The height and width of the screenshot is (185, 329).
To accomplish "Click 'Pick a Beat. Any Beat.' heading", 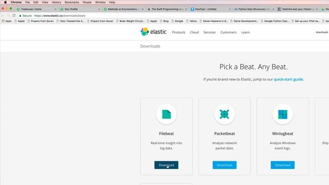I will click(x=253, y=67).
